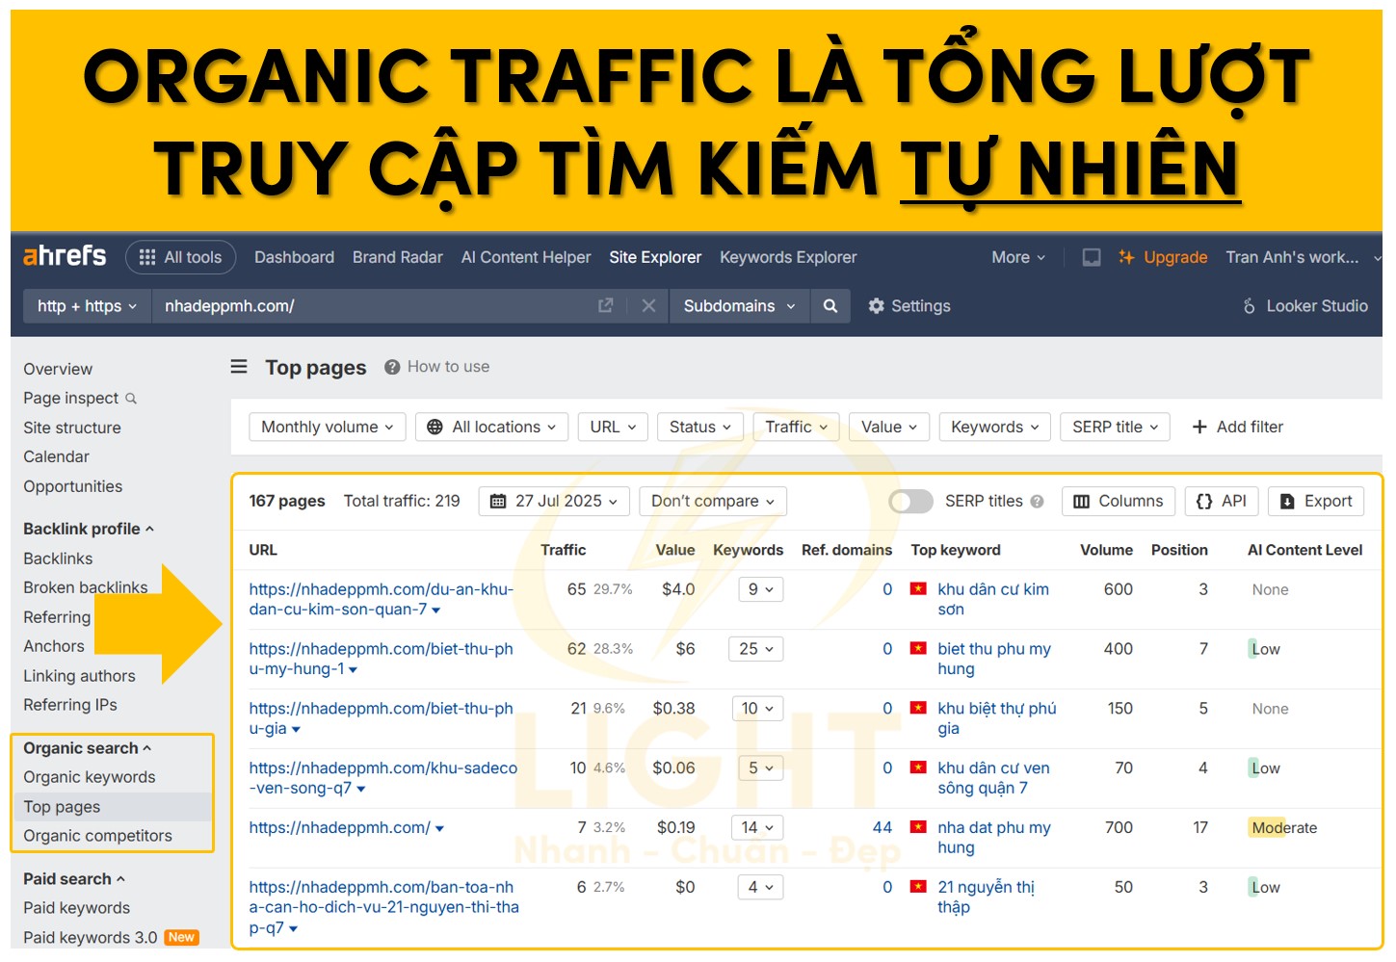Open Organic keywords in sidebar
This screenshot has width=1396, height=962.
tap(90, 777)
